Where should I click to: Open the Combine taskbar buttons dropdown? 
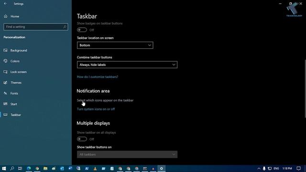127,65
